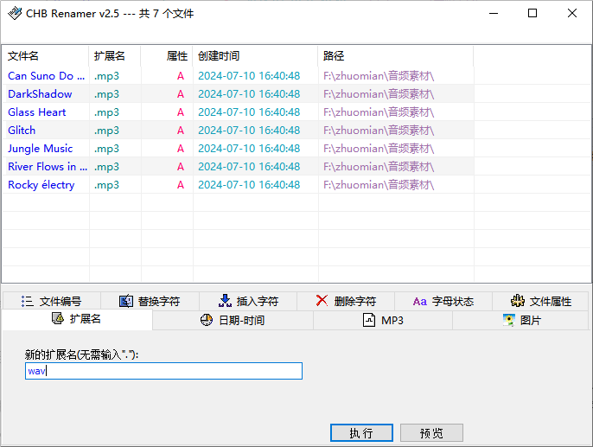This screenshot has width=593, height=447.
Task: Switch to the 文件属性 tab
Action: 541,301
